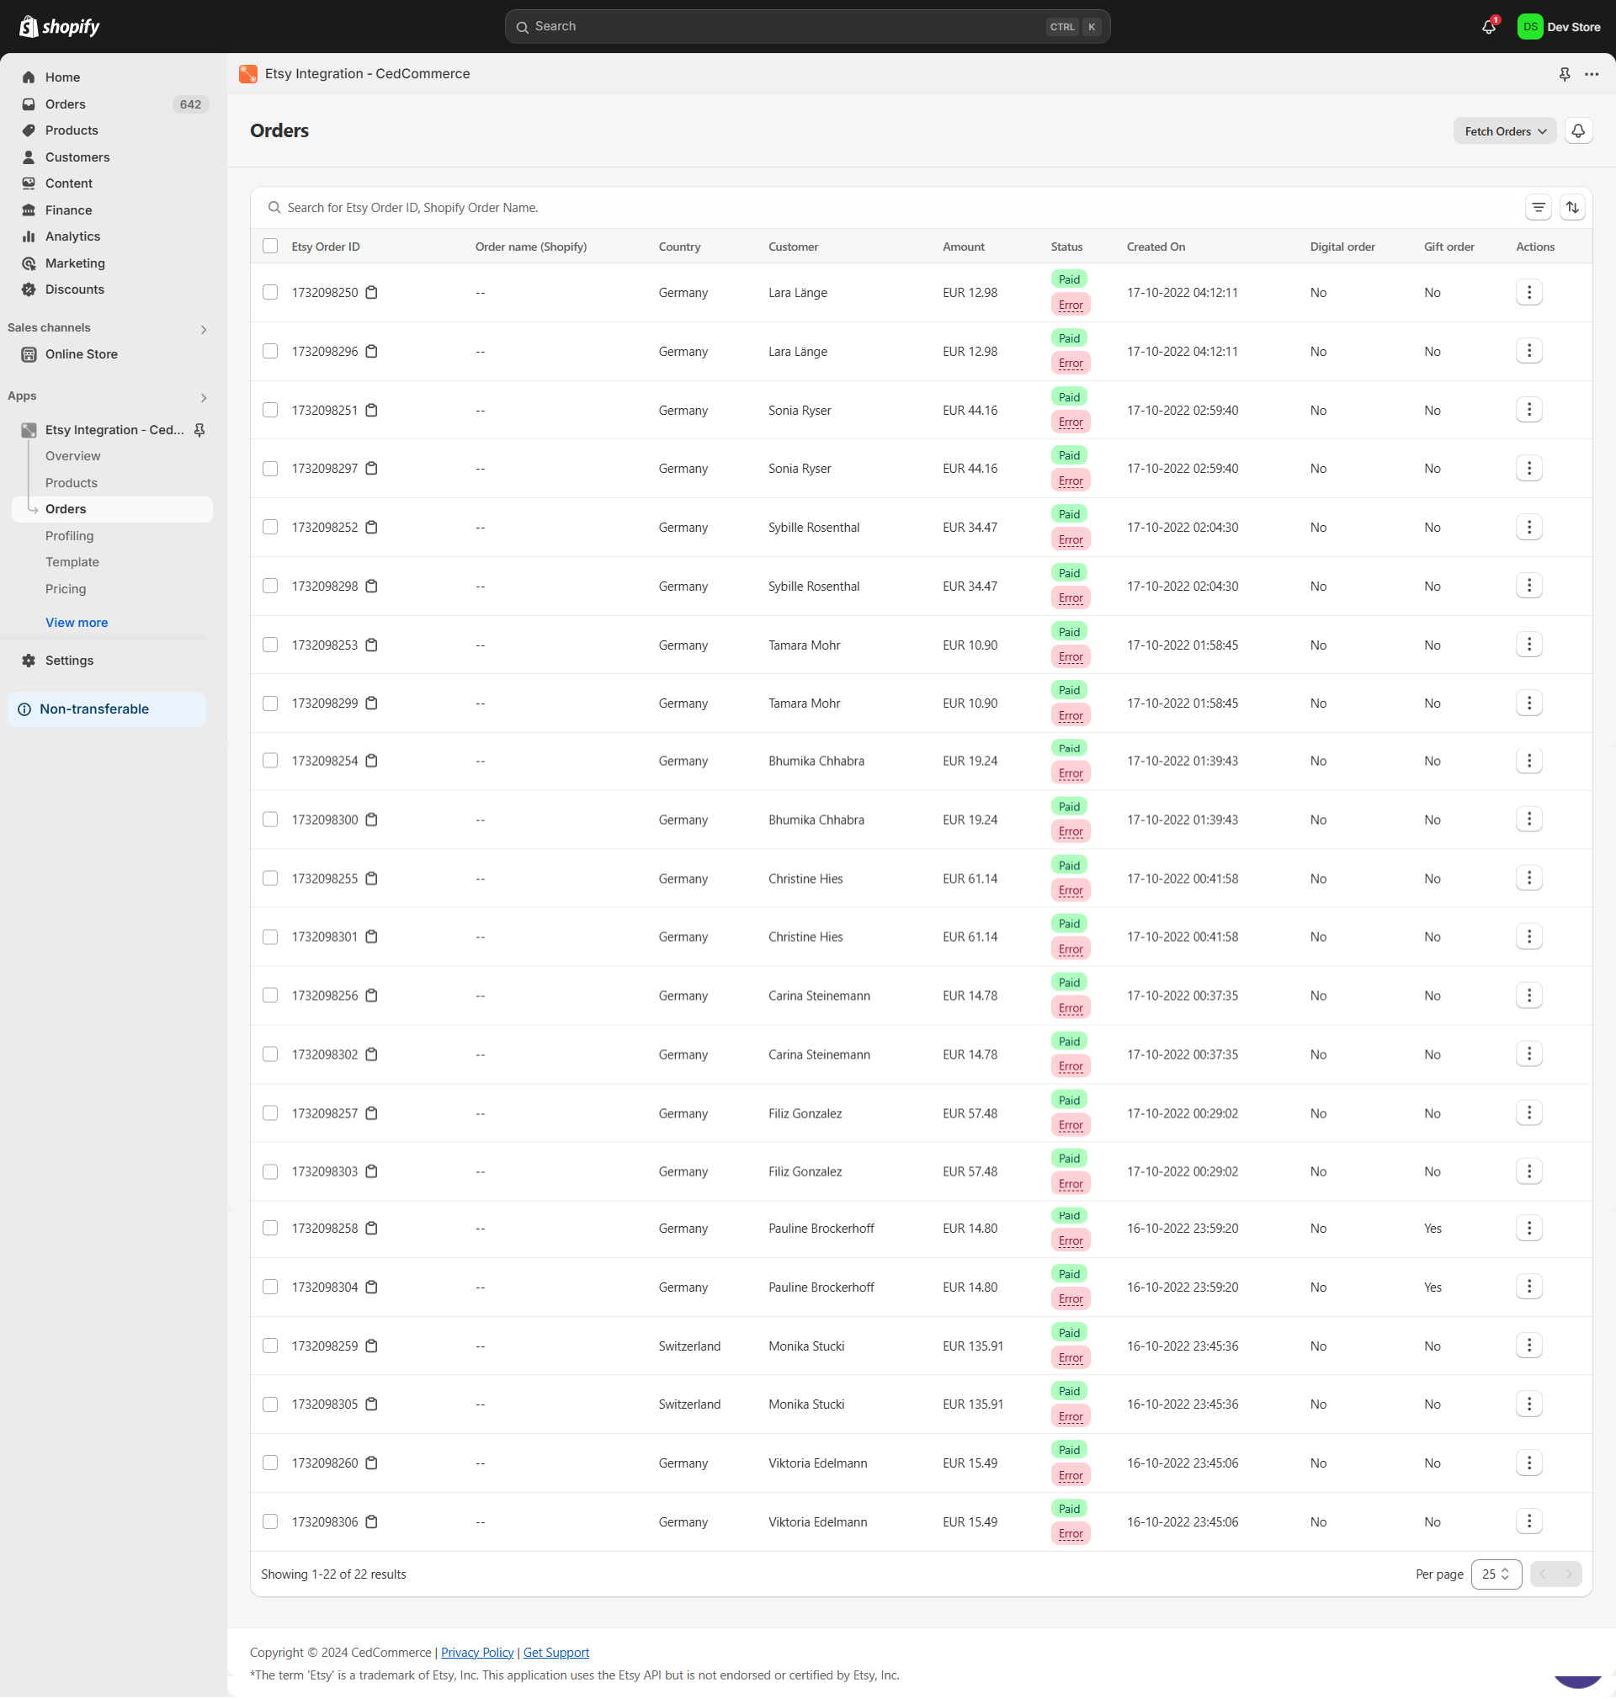Open the Get Support link
This screenshot has height=1699, width=1616.
[556, 1653]
